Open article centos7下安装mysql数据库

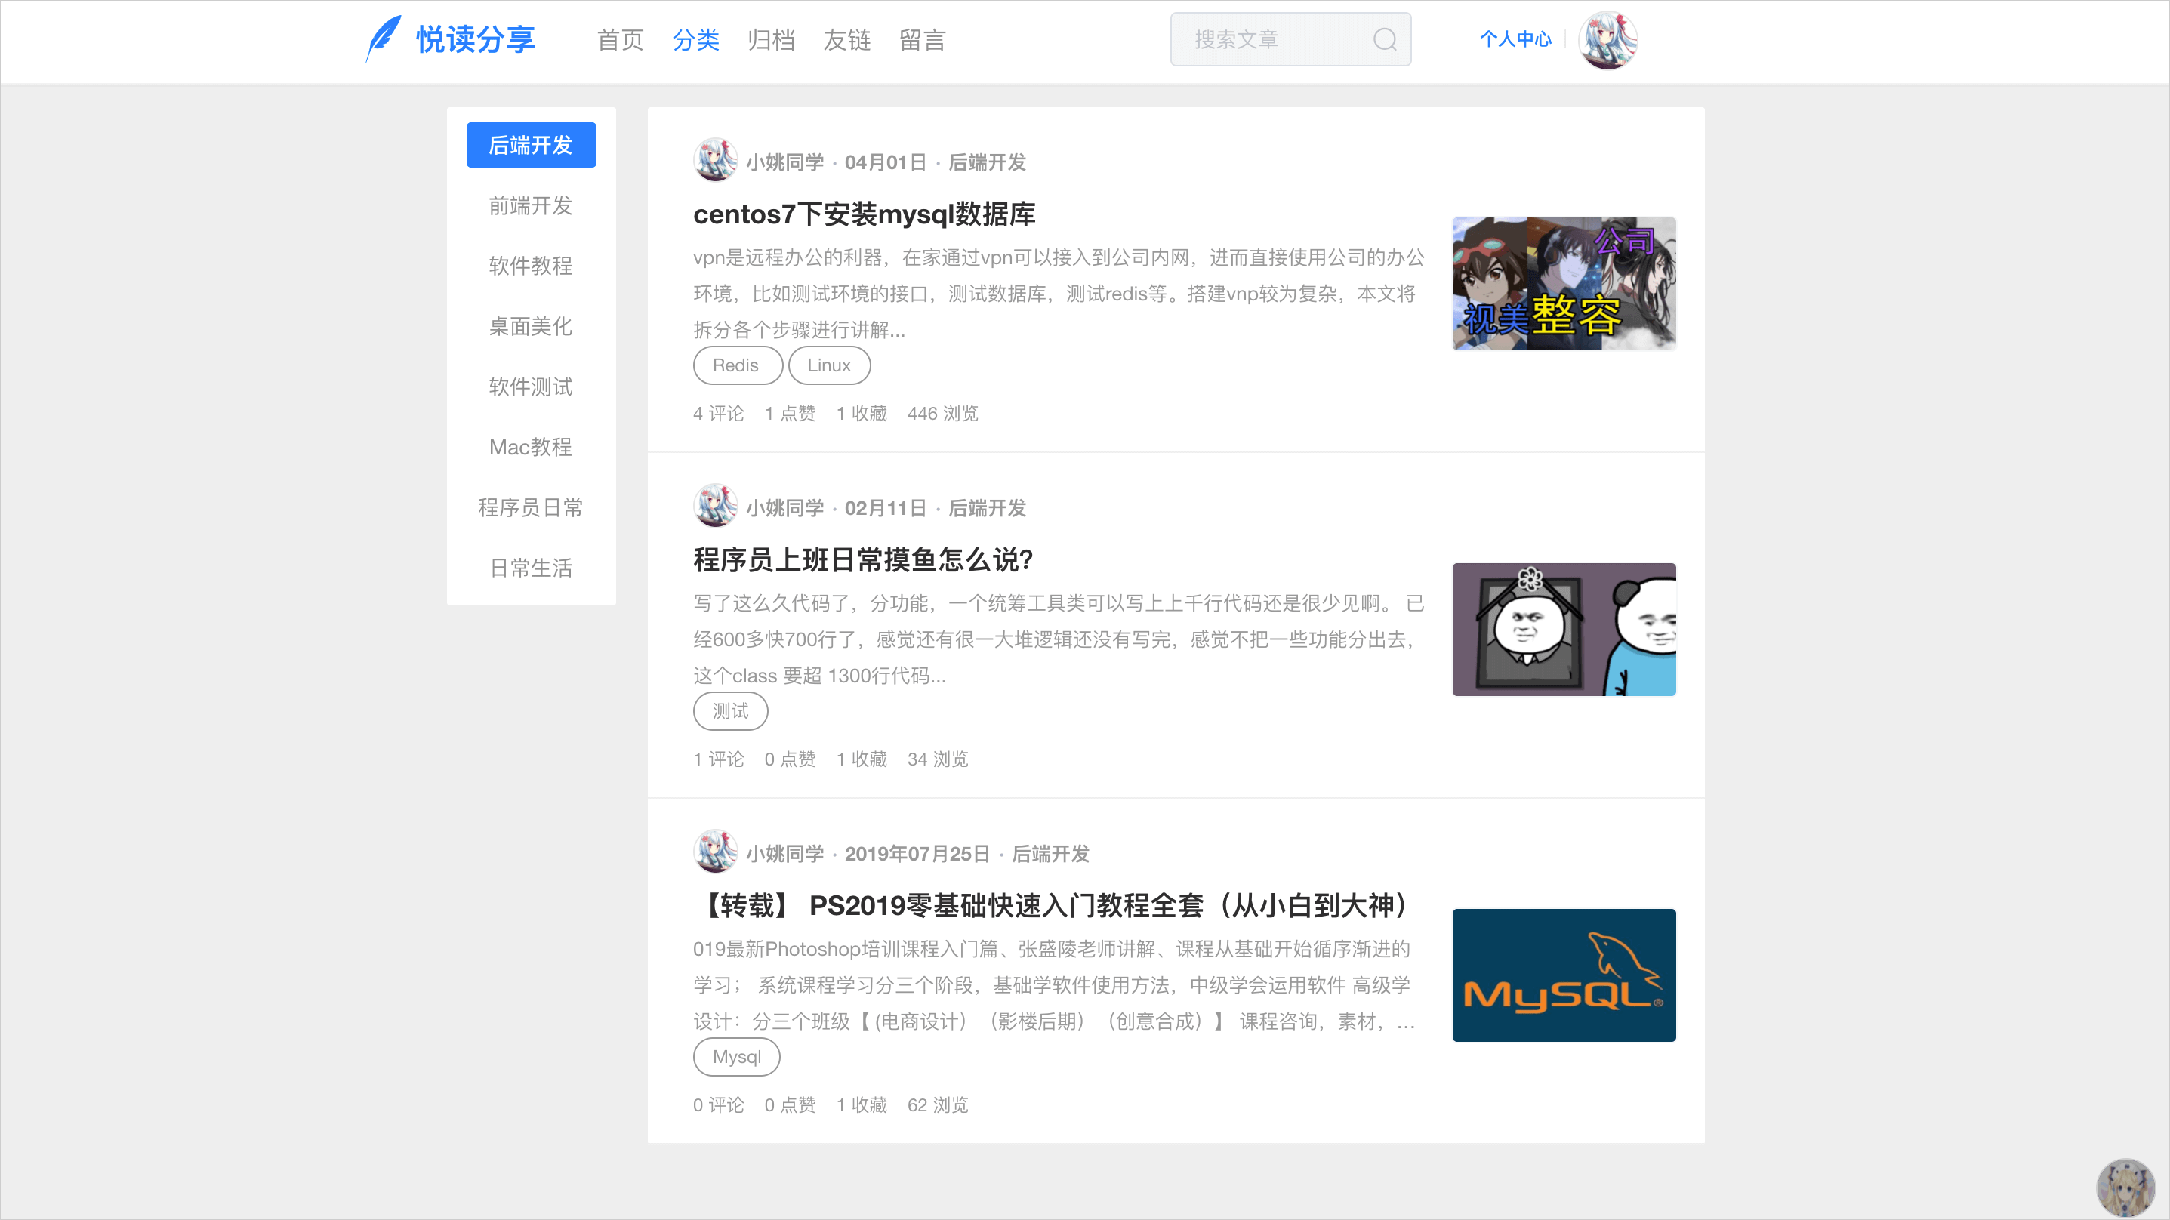click(x=864, y=214)
